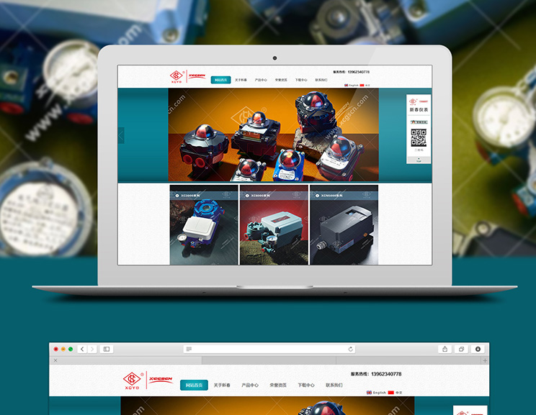
Task: Toggle the Safari sidebar icon
Action: (x=107, y=349)
